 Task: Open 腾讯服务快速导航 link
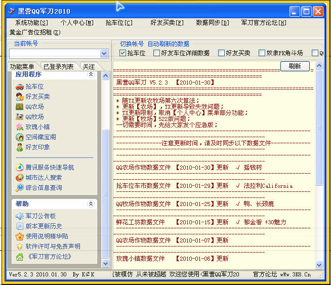coord(50,168)
